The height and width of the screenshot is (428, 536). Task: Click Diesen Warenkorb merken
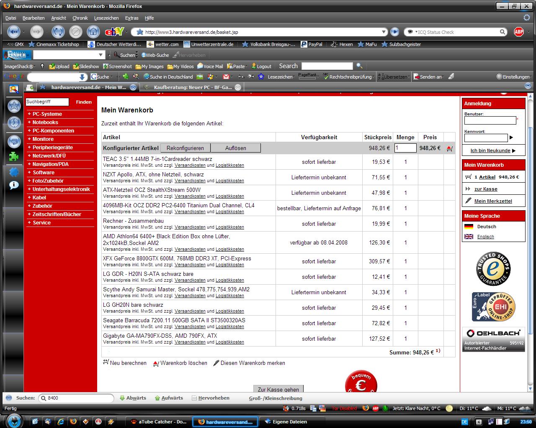point(249,363)
